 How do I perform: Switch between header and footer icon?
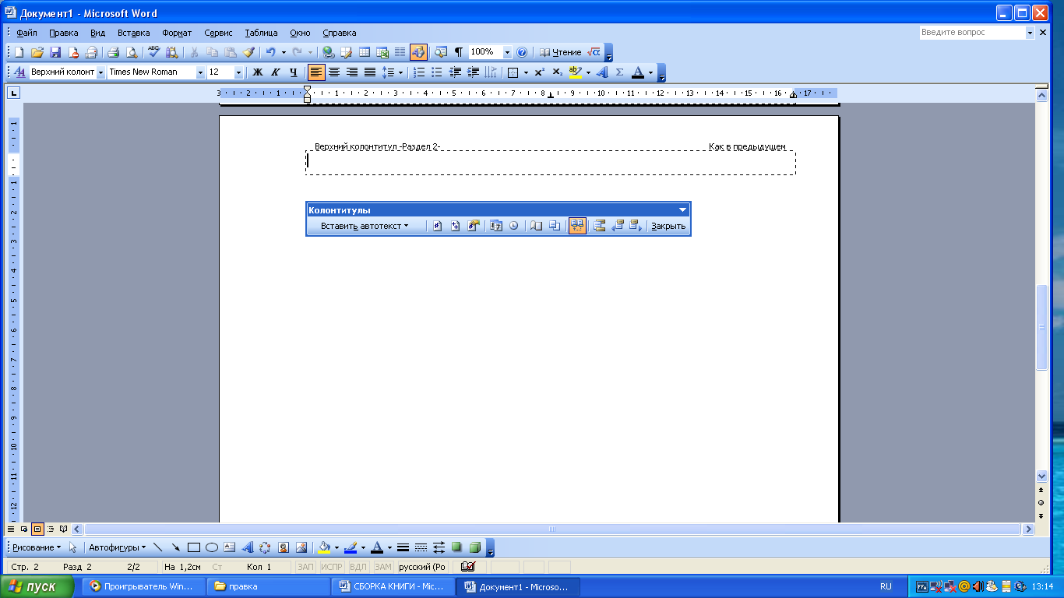(x=600, y=226)
